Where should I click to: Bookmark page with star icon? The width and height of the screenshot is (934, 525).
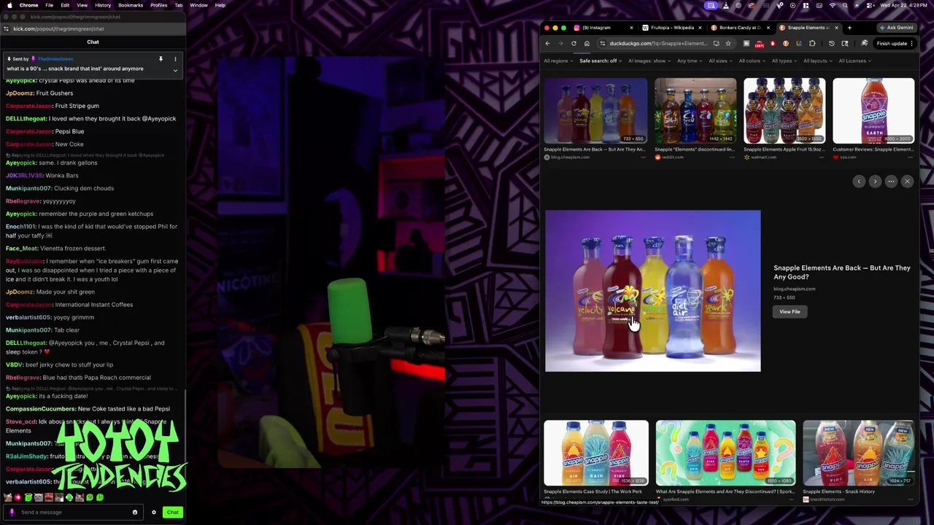(x=727, y=44)
